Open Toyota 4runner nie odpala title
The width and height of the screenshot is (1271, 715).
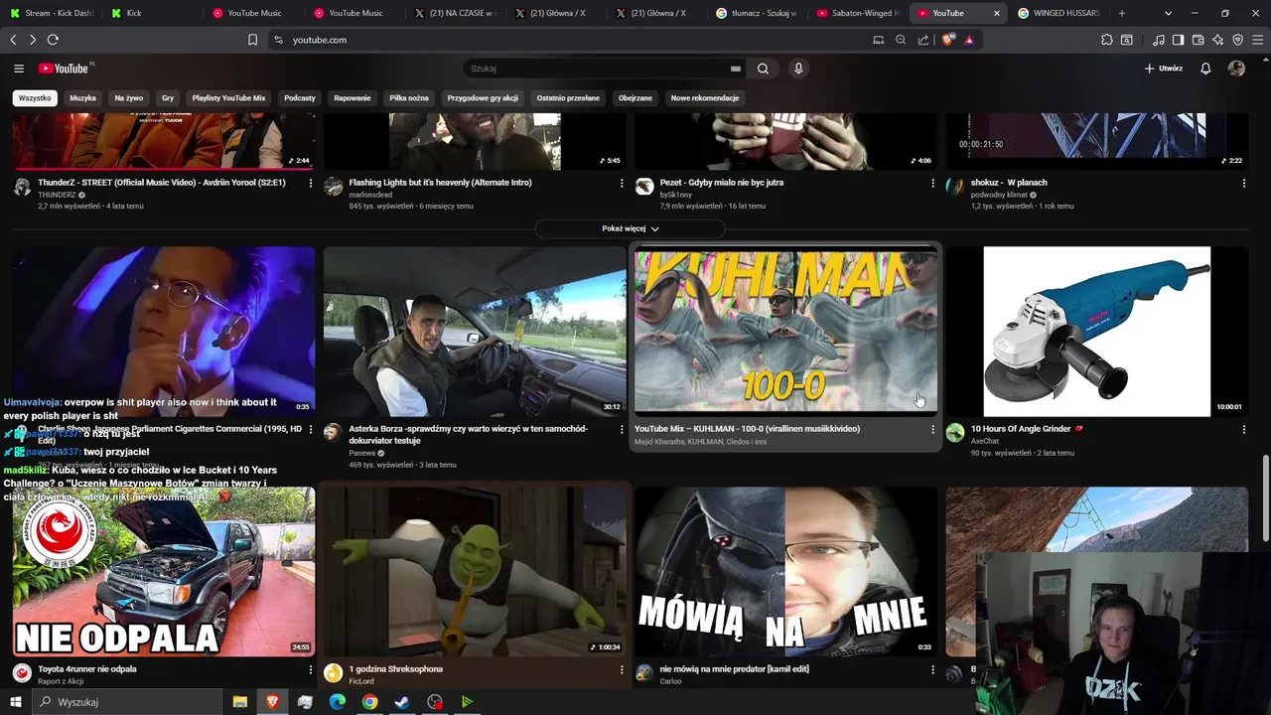click(87, 669)
